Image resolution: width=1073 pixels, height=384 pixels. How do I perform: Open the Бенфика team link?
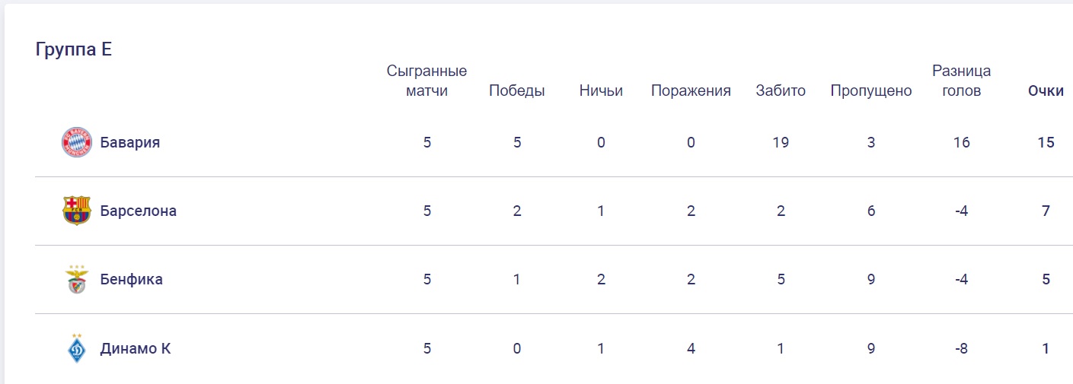pos(132,279)
